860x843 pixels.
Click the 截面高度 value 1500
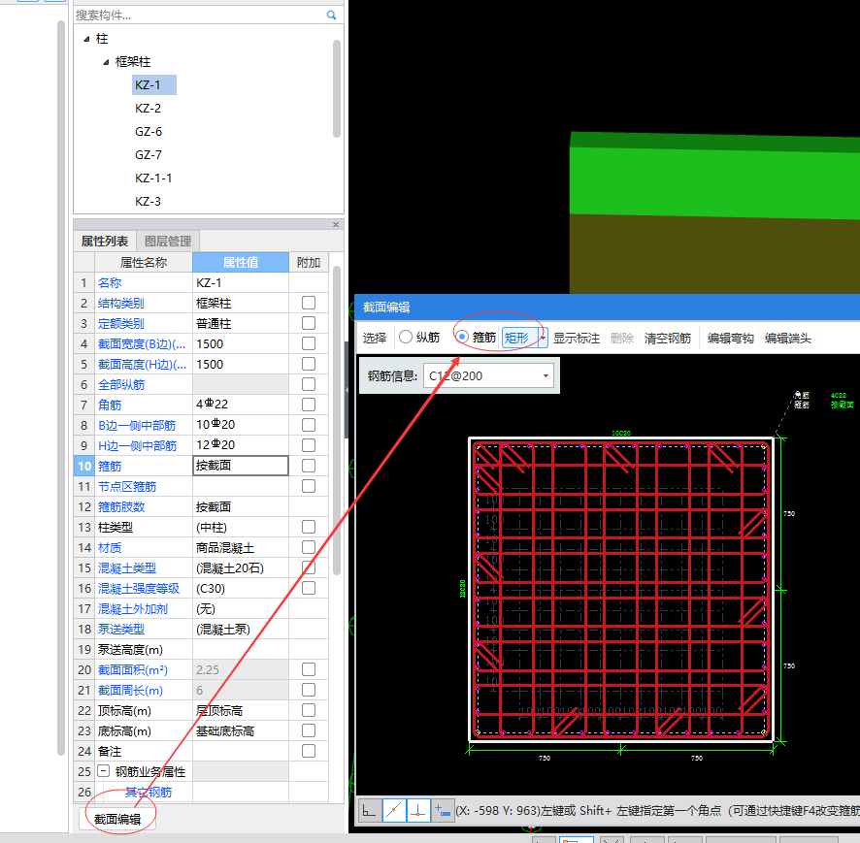click(240, 364)
